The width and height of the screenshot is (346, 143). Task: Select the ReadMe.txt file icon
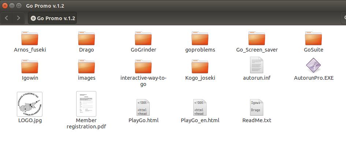pyautogui.click(x=257, y=108)
